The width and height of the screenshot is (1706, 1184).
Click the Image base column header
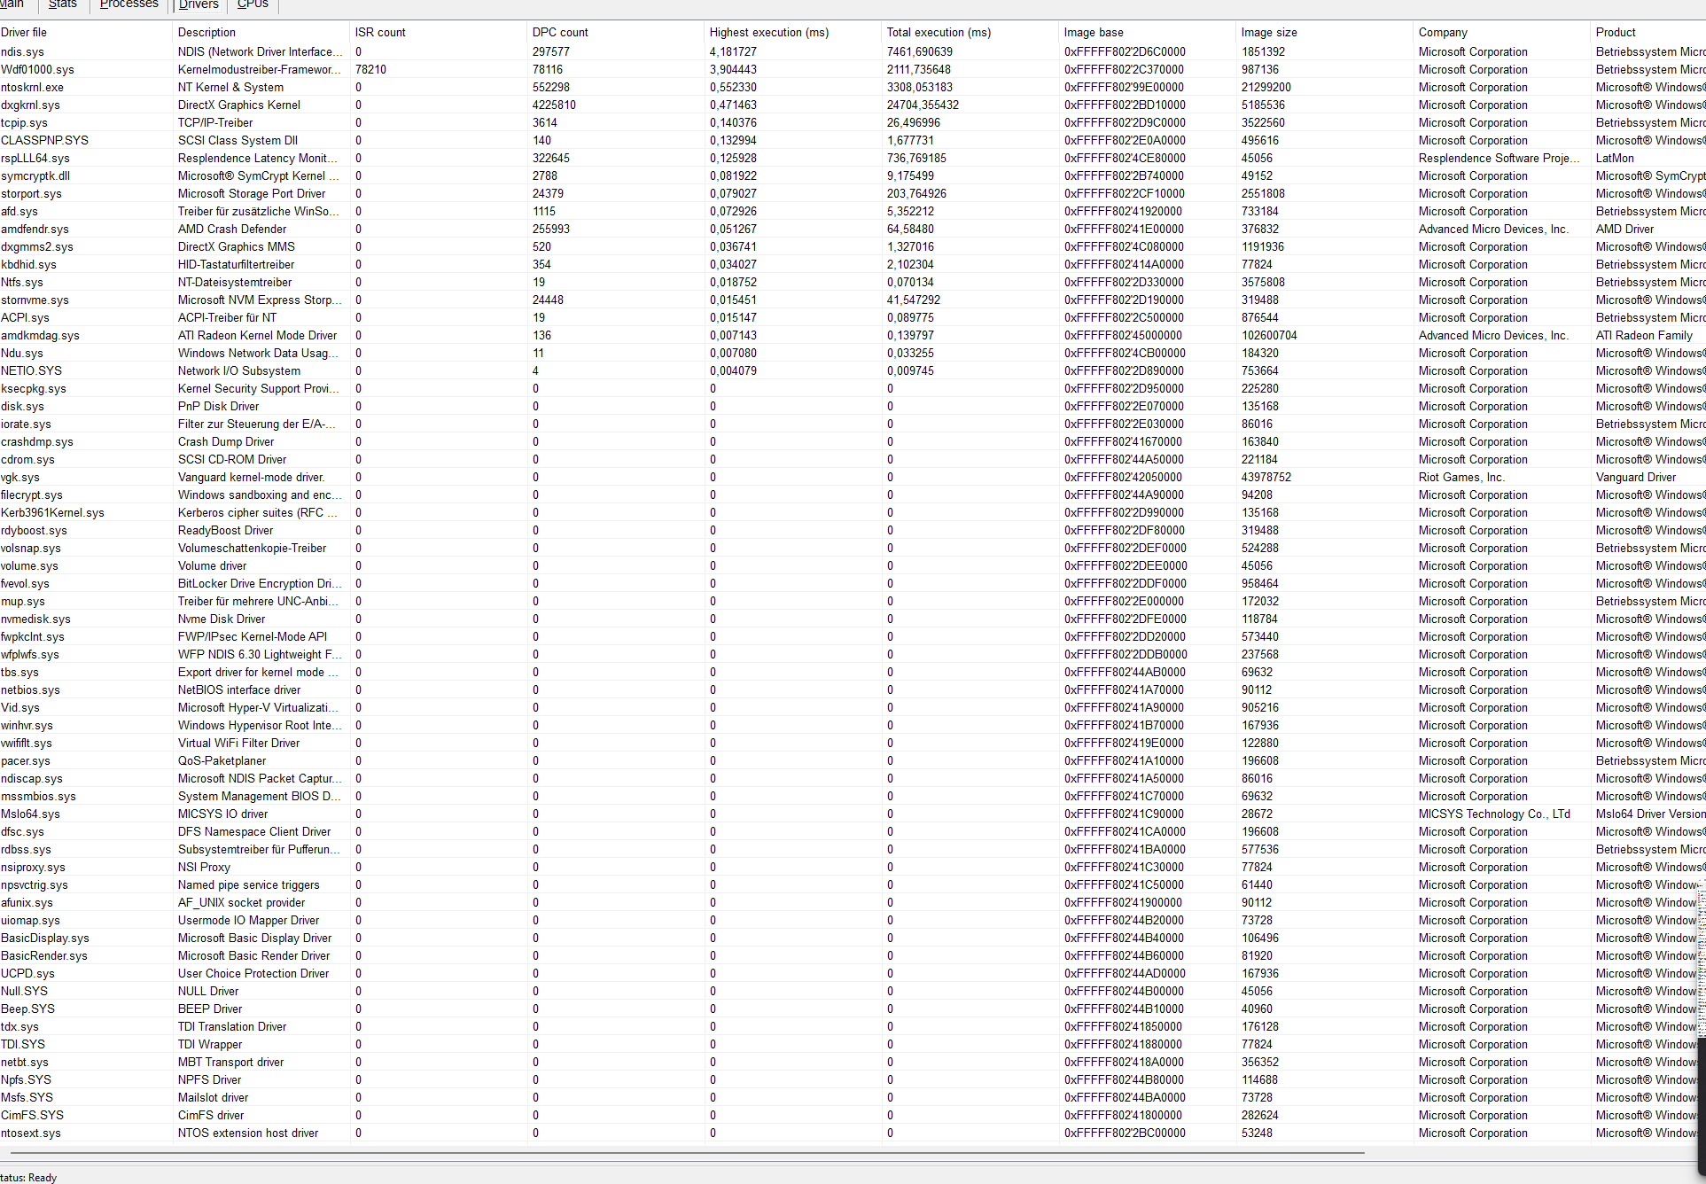(x=1094, y=32)
